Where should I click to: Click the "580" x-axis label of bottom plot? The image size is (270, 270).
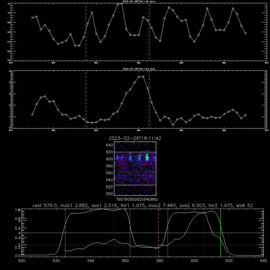160,261
